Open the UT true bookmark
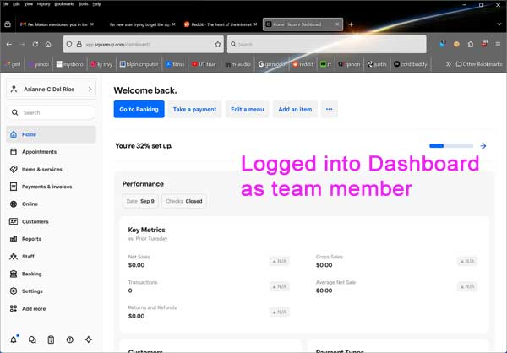 (x=204, y=64)
